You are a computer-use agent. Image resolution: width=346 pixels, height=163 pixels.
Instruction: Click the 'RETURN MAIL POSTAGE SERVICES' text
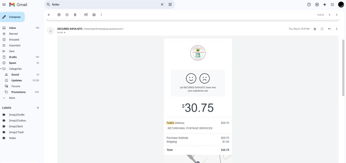pos(190,128)
